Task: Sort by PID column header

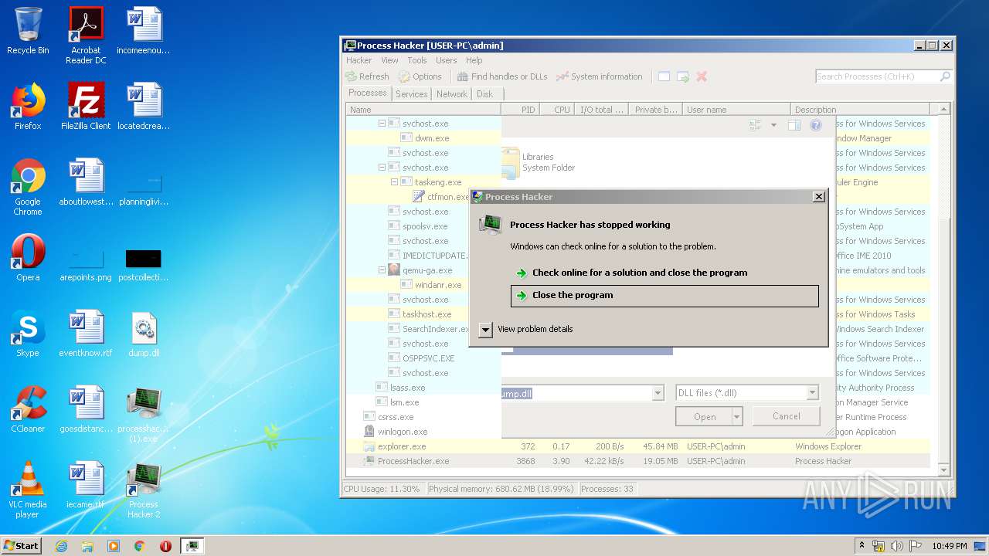Action: coord(519,110)
